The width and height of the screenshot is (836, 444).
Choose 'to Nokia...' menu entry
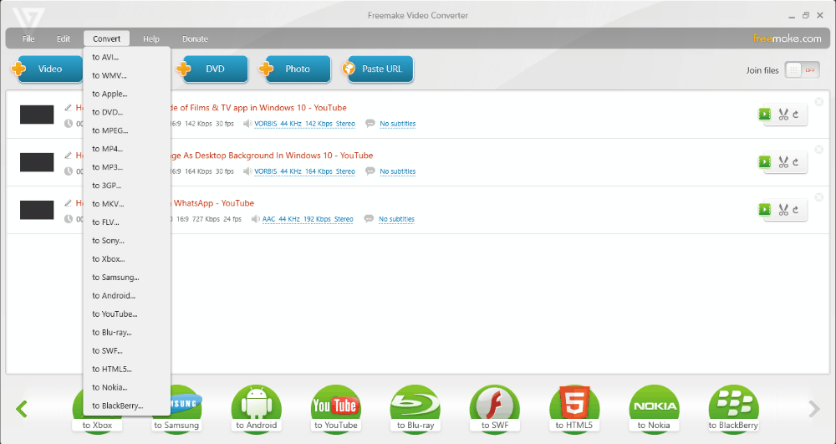coord(127,387)
